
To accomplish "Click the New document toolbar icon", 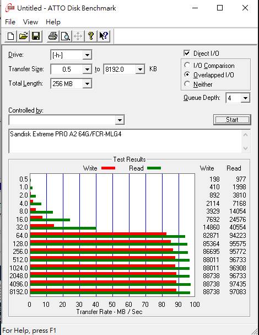I will (x=10, y=36).
